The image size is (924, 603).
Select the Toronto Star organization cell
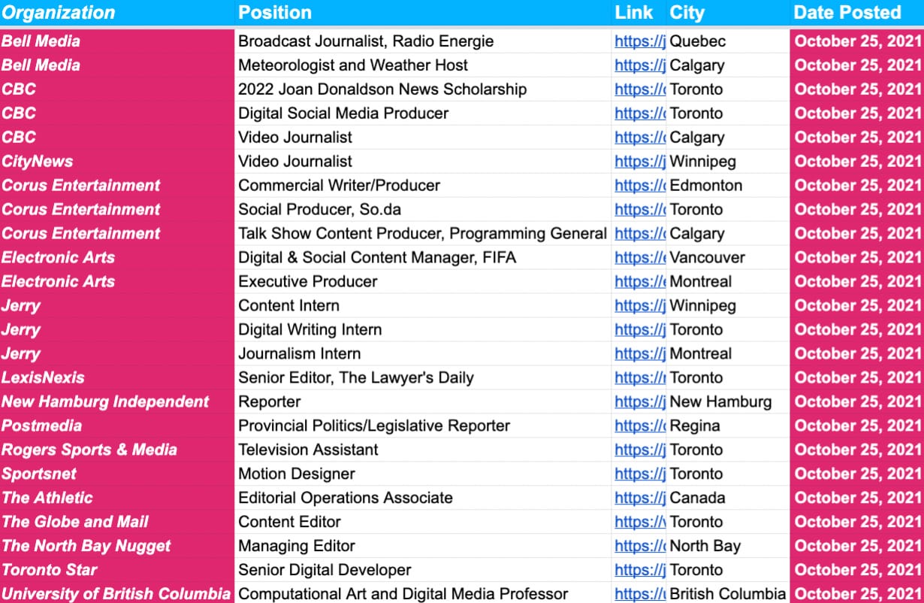tap(50, 571)
